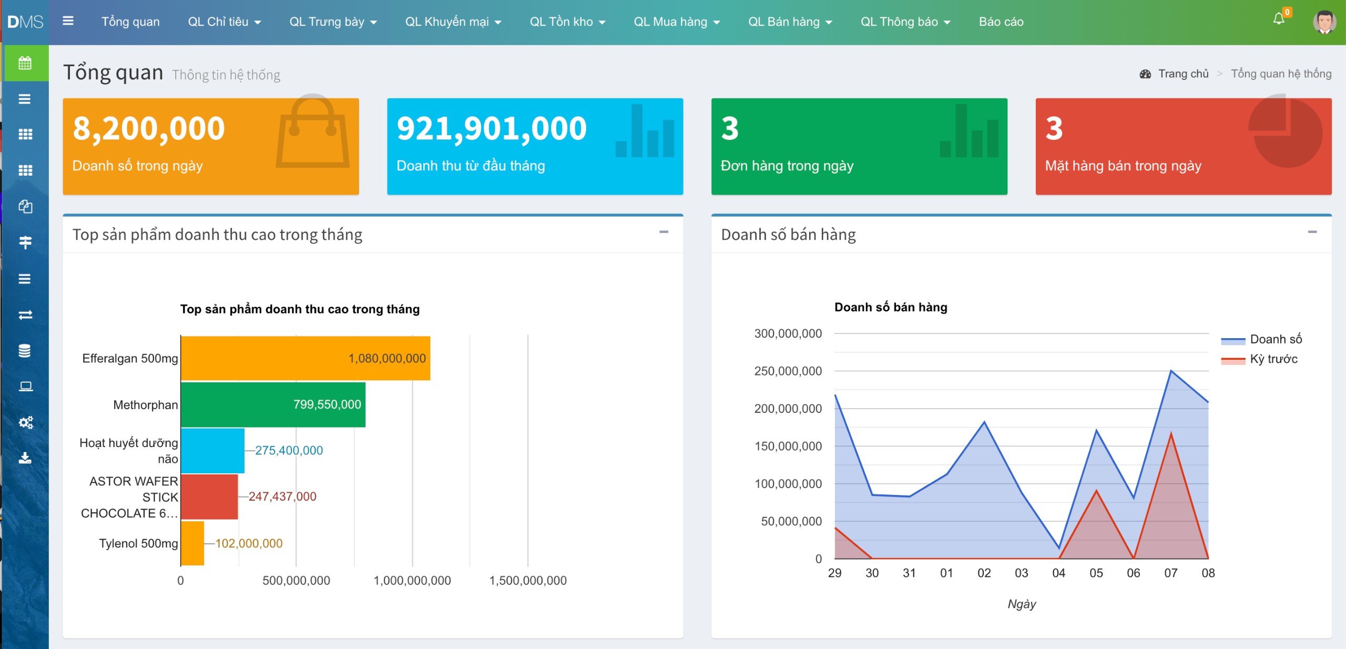Viewport: 1346px width, 649px height.
Task: Collapse the Top sản phẩm panel
Action: click(664, 232)
